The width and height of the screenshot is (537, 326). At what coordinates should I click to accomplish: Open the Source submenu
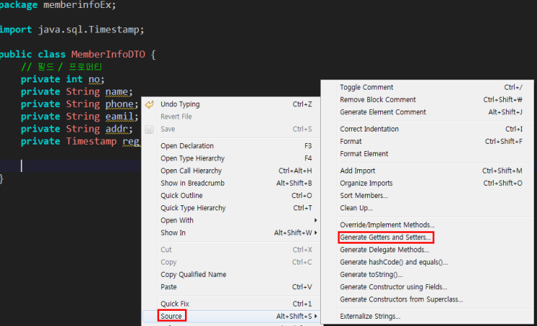(171, 316)
